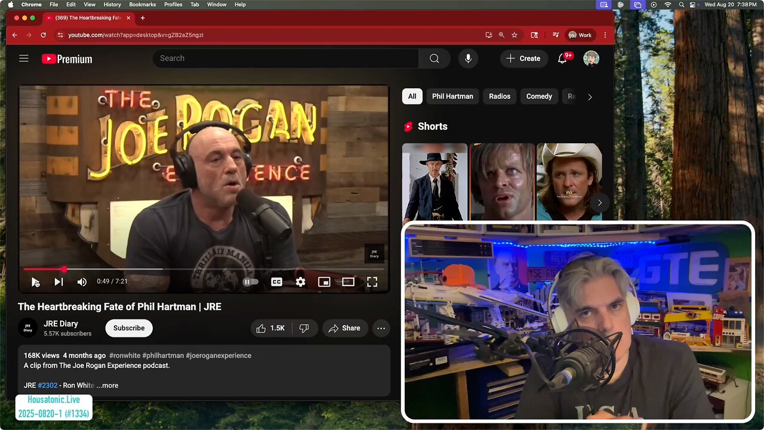Open the cowboy in black hat Short

point(435,182)
